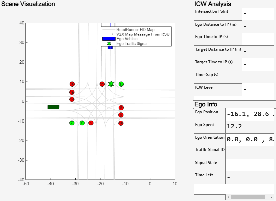276x201 pixels.
Task: Click the Ego Vehicle legend entry
Action: point(127,39)
